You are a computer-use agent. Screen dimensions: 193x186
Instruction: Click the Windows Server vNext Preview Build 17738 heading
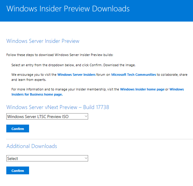tap(58, 107)
